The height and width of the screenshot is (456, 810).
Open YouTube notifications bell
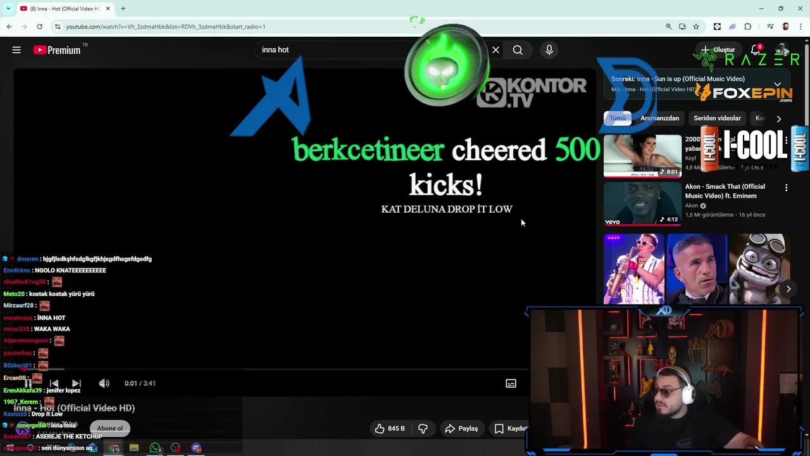[756, 50]
